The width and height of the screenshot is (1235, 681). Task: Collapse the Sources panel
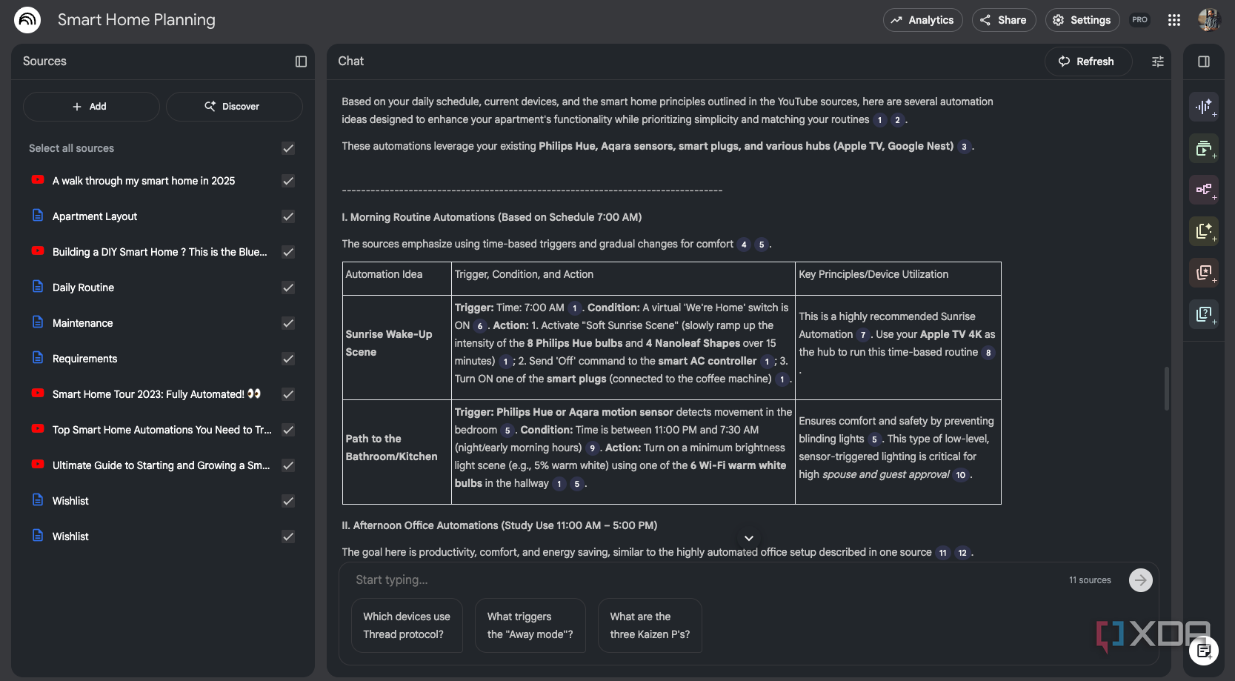[301, 62]
